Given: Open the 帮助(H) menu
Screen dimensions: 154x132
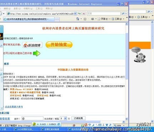Looking at the screenshot, I should click(49, 9).
